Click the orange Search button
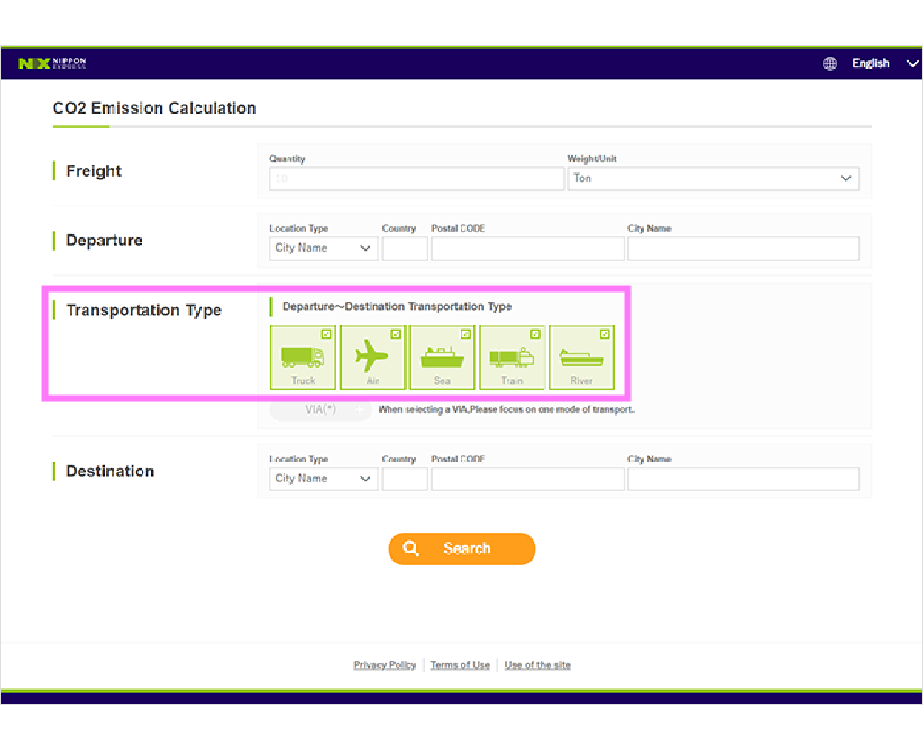The height and width of the screenshot is (750, 923). [x=462, y=549]
